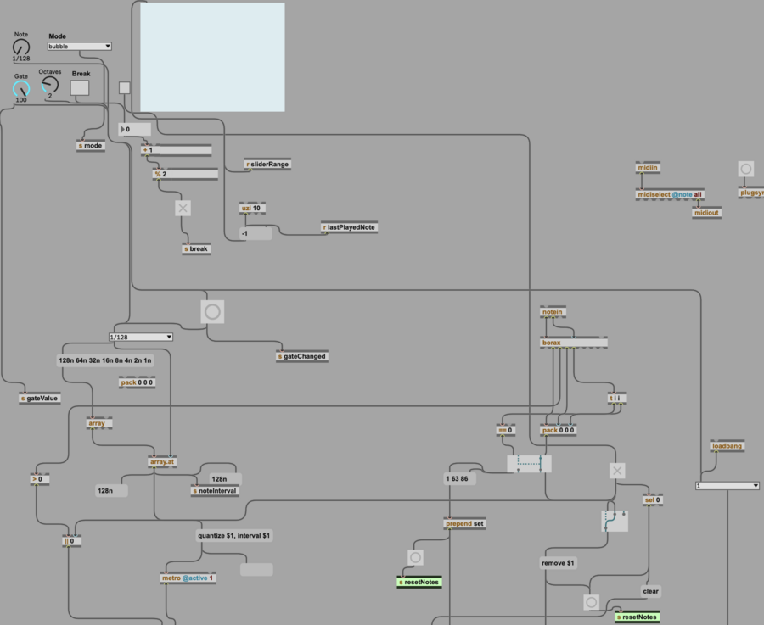Click the bang button above gateChanged
This screenshot has height=625, width=764.
click(212, 311)
